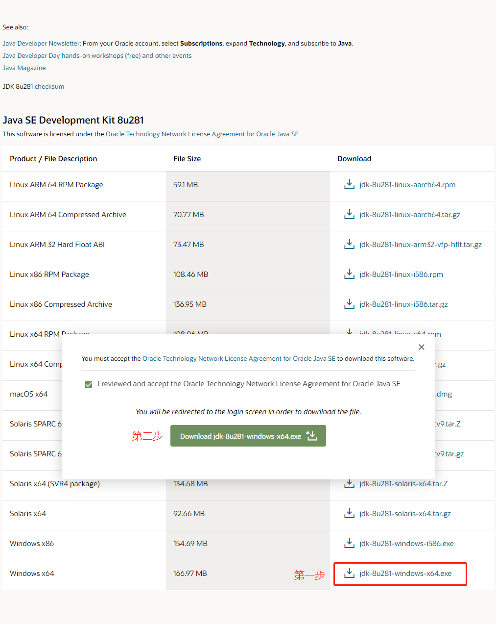Click download icon for jdk-8u281-linux-i586.tar.gz

coord(349,304)
